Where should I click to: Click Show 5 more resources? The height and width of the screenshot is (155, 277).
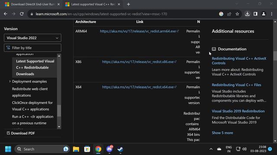(222, 133)
